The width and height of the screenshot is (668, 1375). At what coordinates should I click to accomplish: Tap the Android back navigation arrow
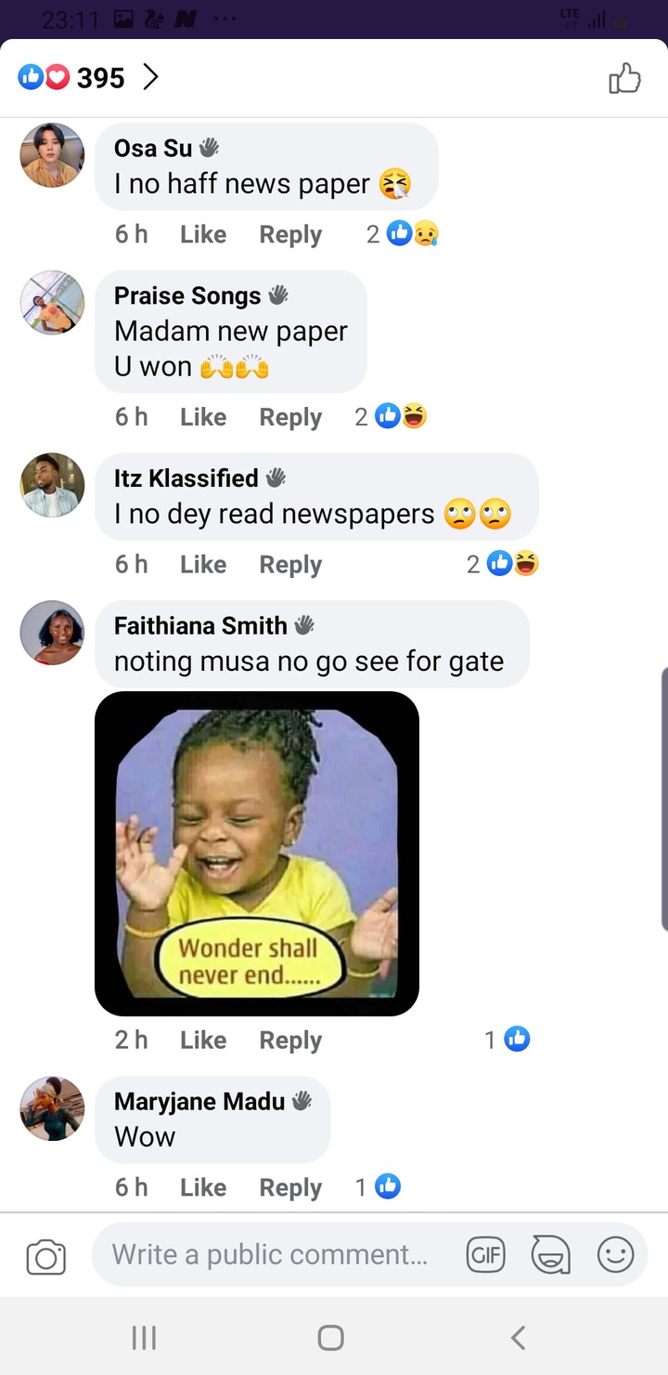click(x=519, y=1338)
